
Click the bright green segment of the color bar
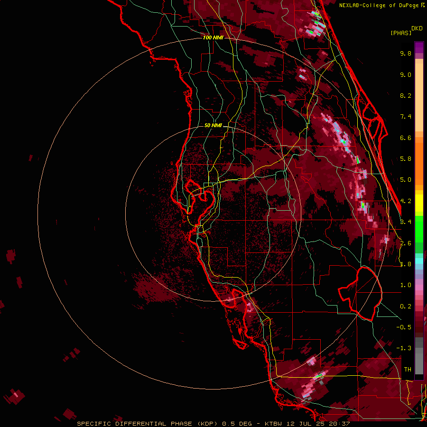pos(419,229)
